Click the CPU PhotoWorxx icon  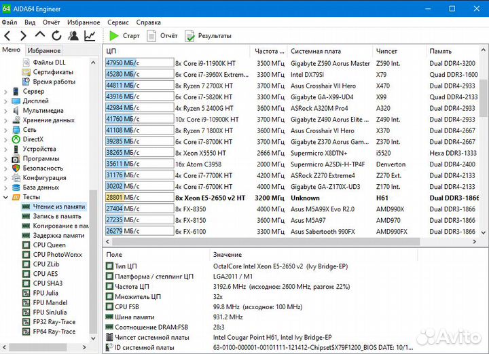click(x=26, y=255)
